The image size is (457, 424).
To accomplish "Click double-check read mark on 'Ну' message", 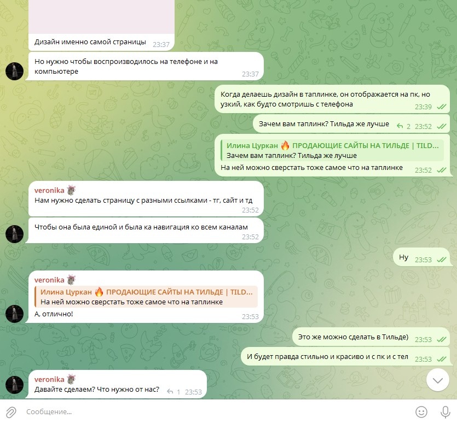I will 442,260.
